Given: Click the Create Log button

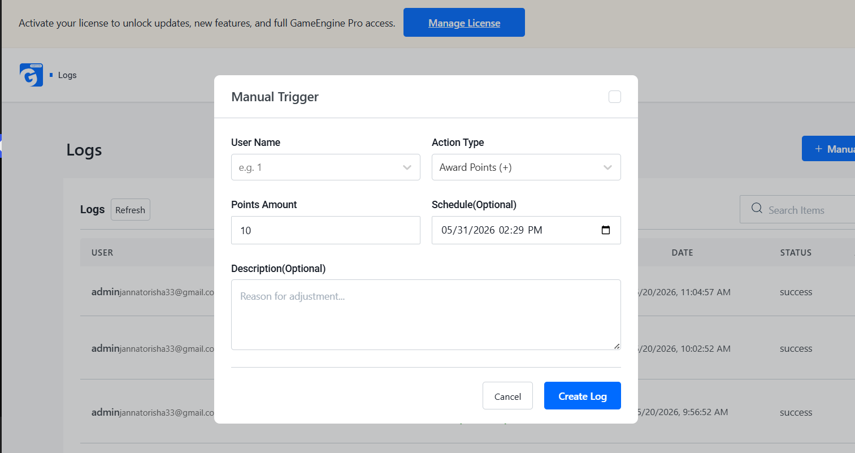Looking at the screenshot, I should 583,396.
